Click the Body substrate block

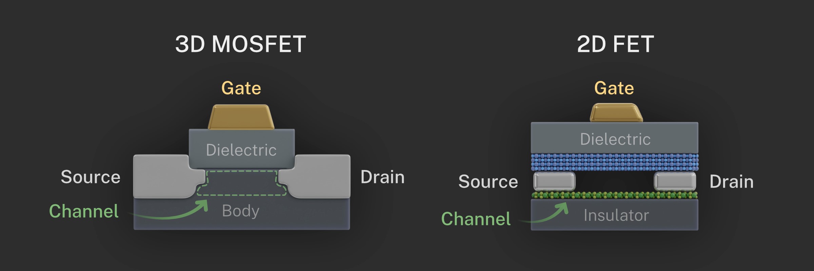pyautogui.click(x=241, y=213)
